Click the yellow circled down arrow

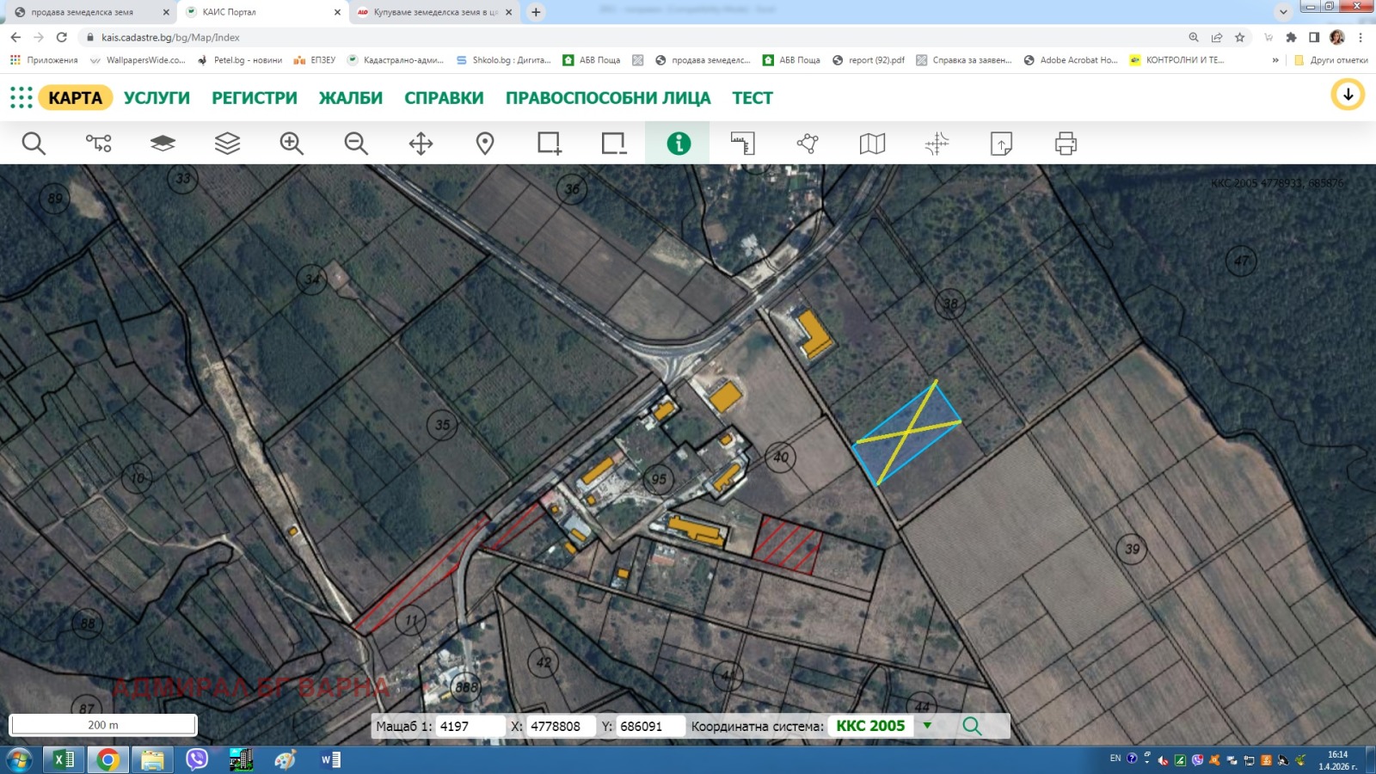[1348, 95]
